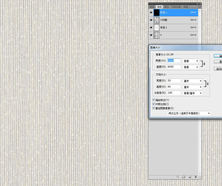Click the 自动 (Auto) button
The height and width of the screenshot is (186, 222).
coord(218,69)
